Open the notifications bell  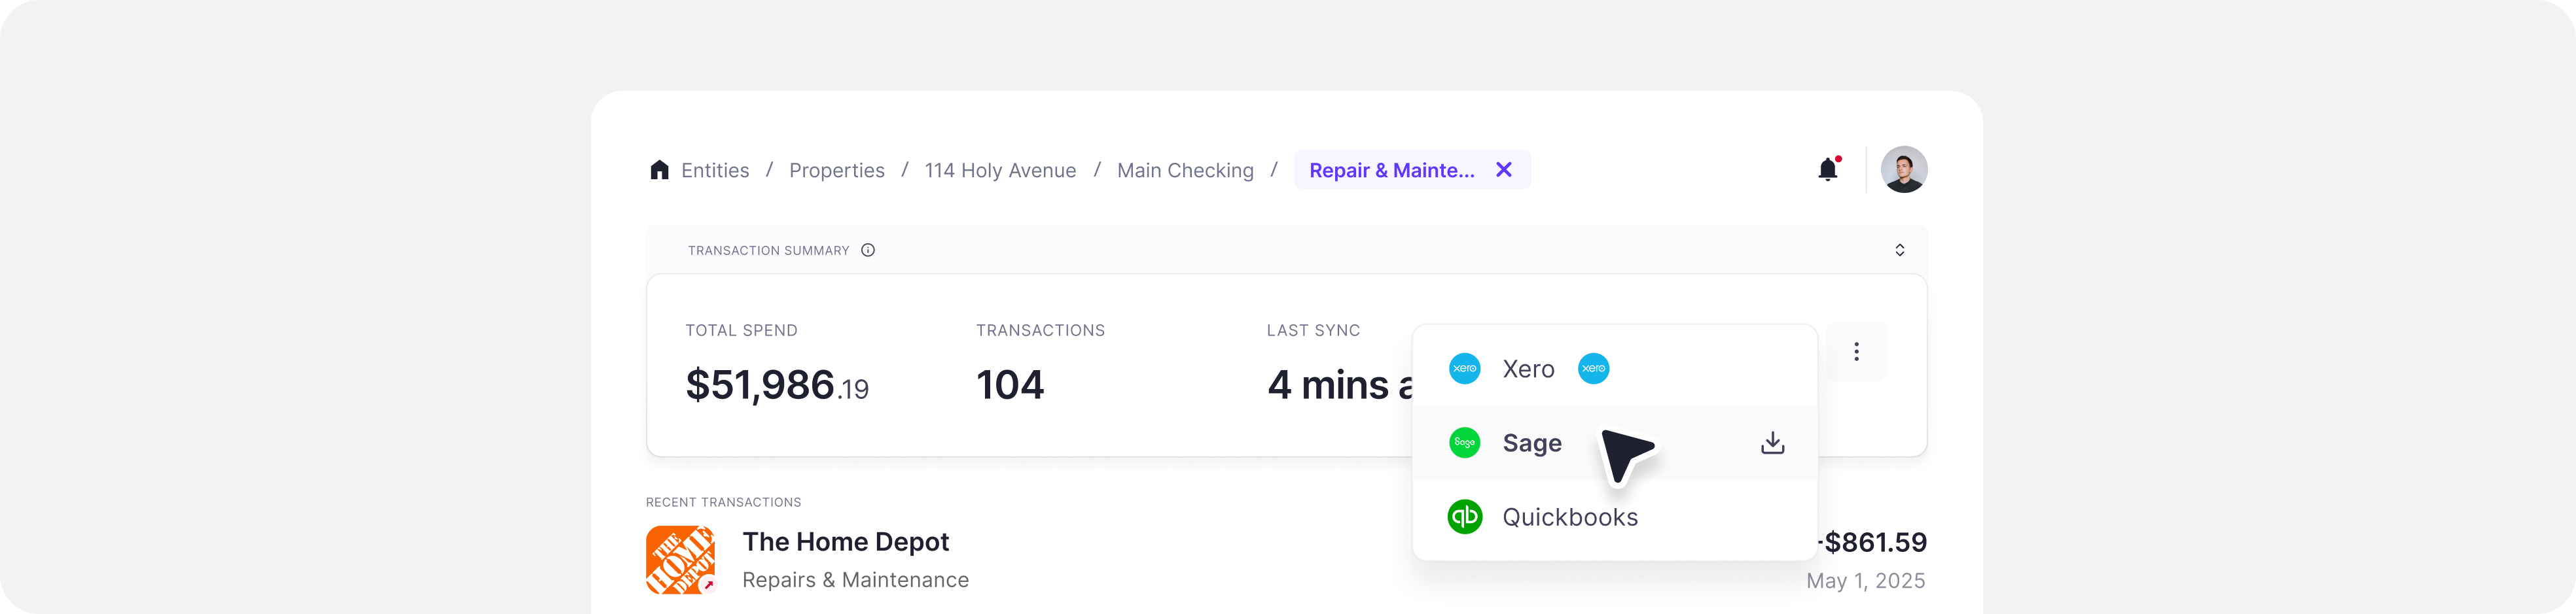tap(1828, 170)
